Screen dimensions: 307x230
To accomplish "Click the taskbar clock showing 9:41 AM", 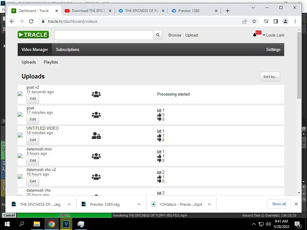I will 281,224.
